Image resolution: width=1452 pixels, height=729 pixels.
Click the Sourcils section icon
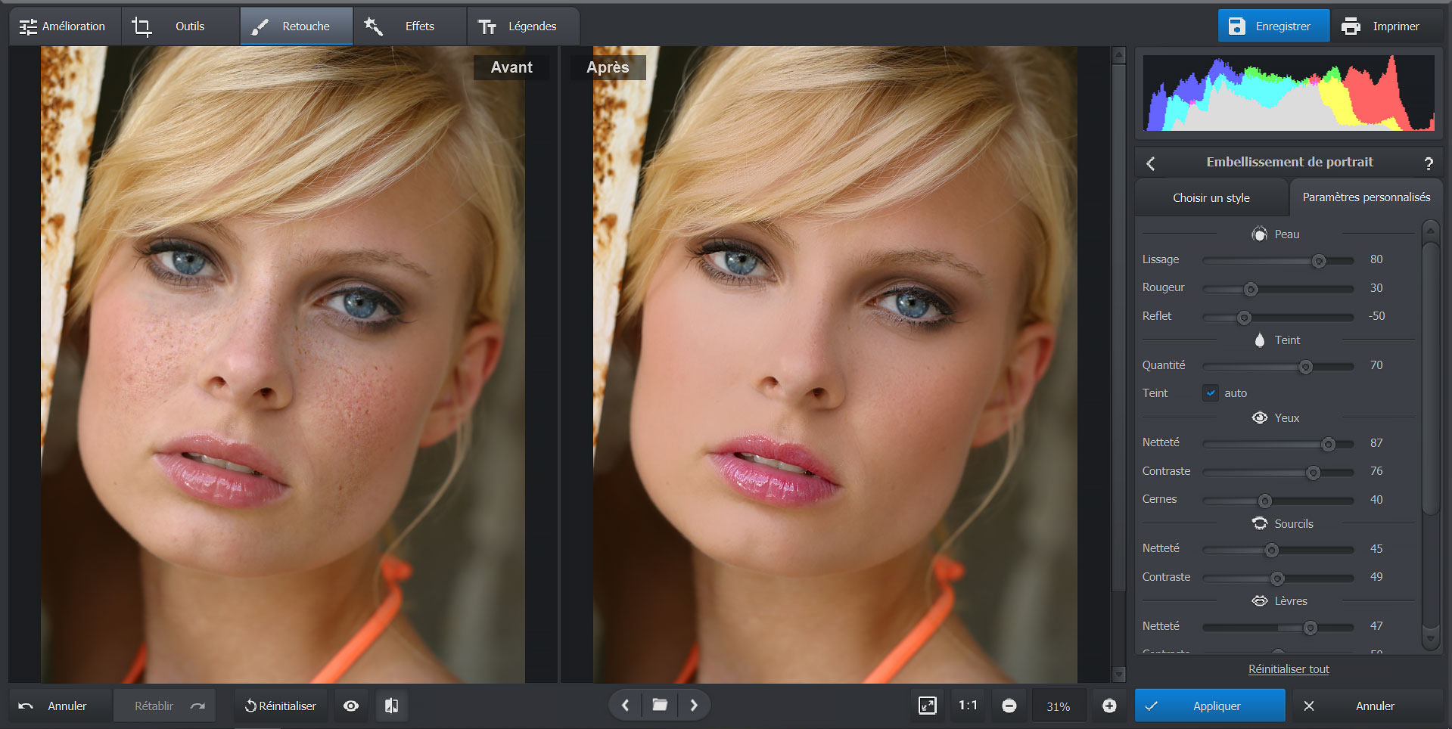[1260, 523]
